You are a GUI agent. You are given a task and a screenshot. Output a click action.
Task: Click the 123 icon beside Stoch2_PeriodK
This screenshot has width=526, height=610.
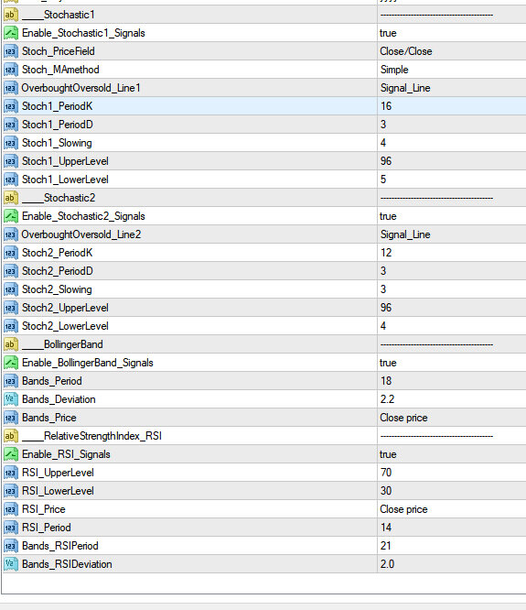[11, 253]
